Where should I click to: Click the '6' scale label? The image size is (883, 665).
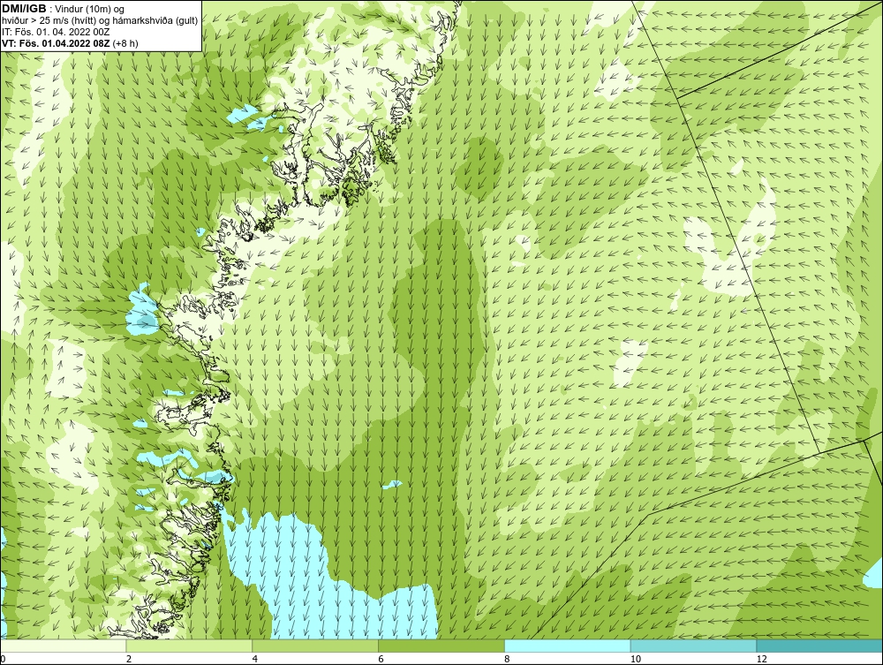[381, 659]
